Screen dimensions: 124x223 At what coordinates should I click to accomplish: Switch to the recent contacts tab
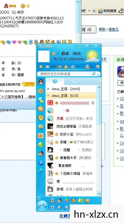coord(92,82)
